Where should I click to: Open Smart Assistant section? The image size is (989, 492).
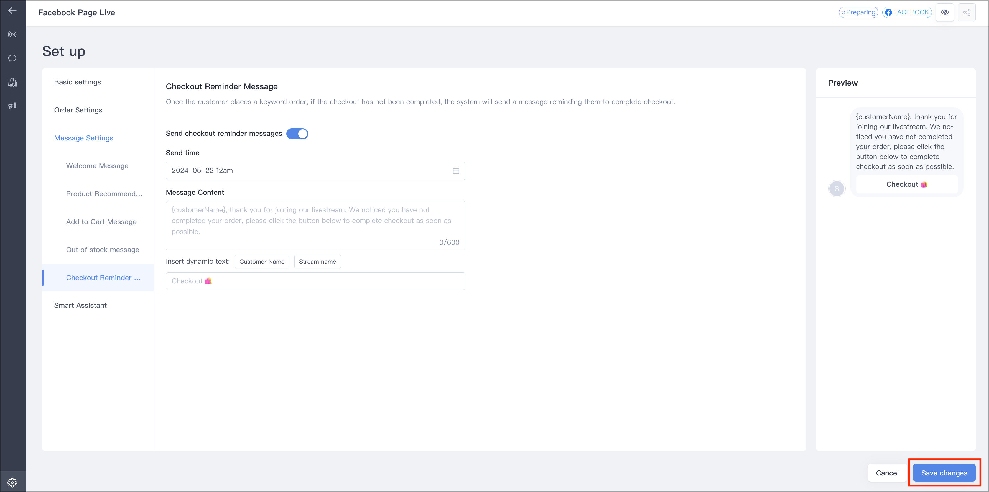80,306
